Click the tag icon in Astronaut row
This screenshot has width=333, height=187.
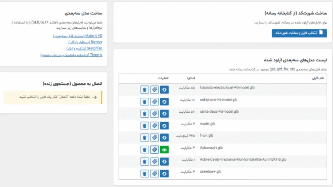154,150
